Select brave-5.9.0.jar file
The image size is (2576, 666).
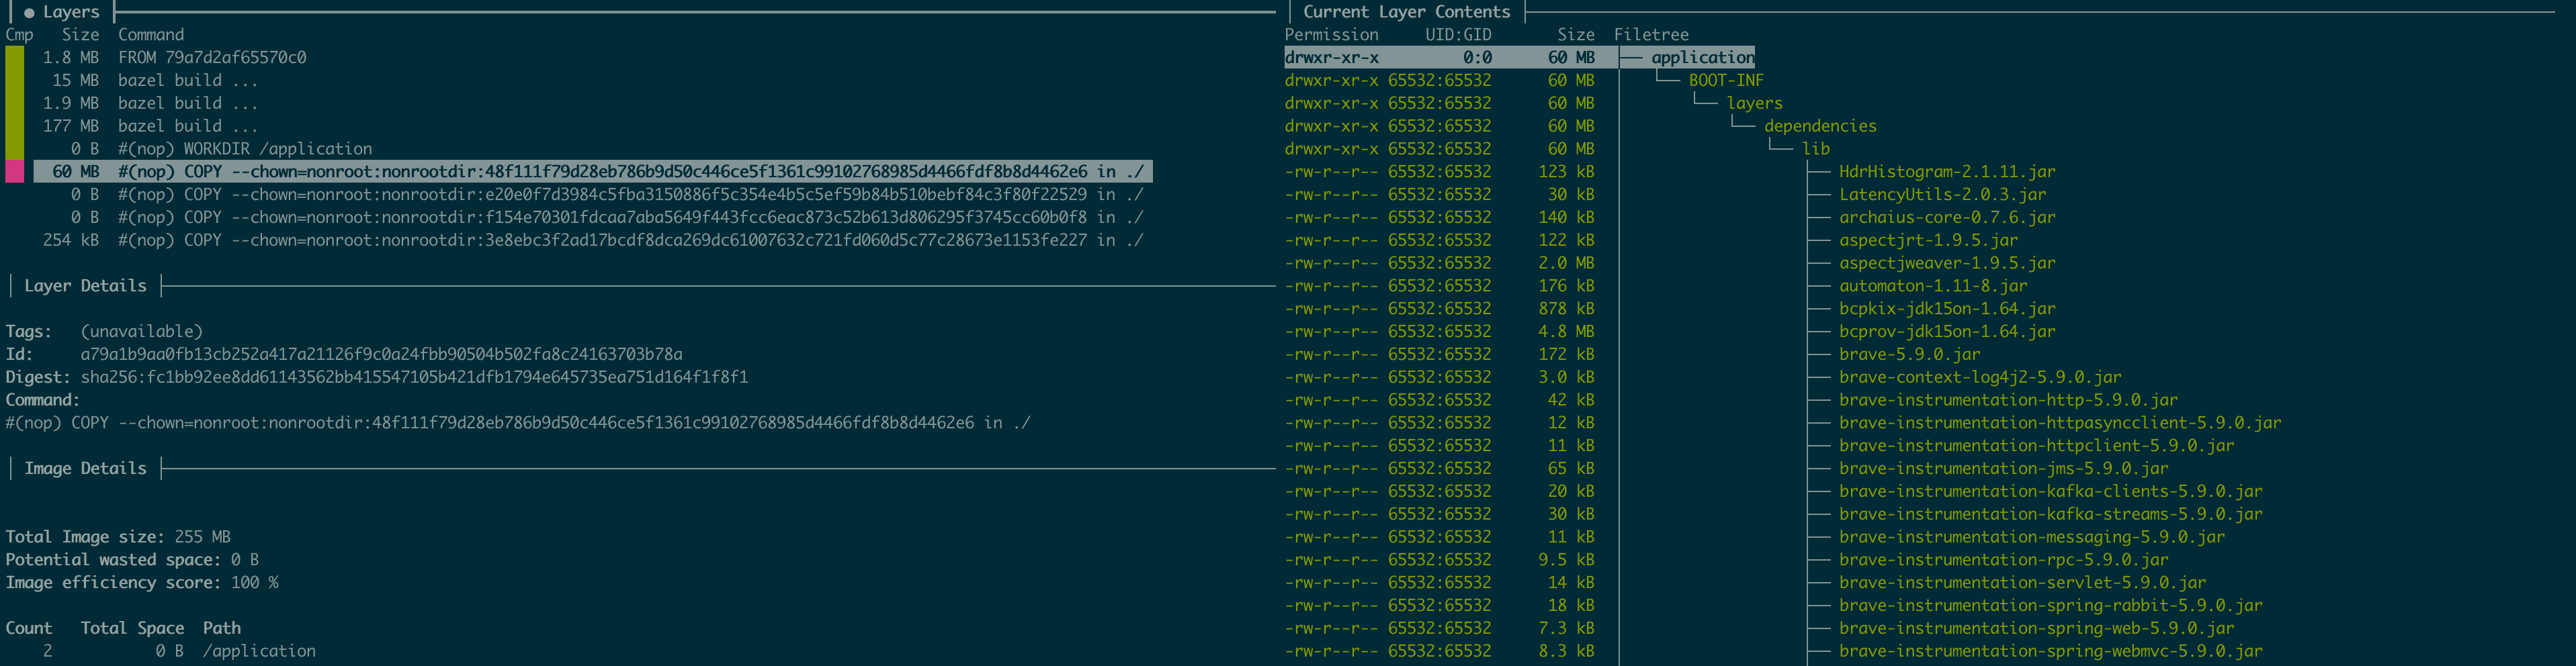tap(1909, 354)
